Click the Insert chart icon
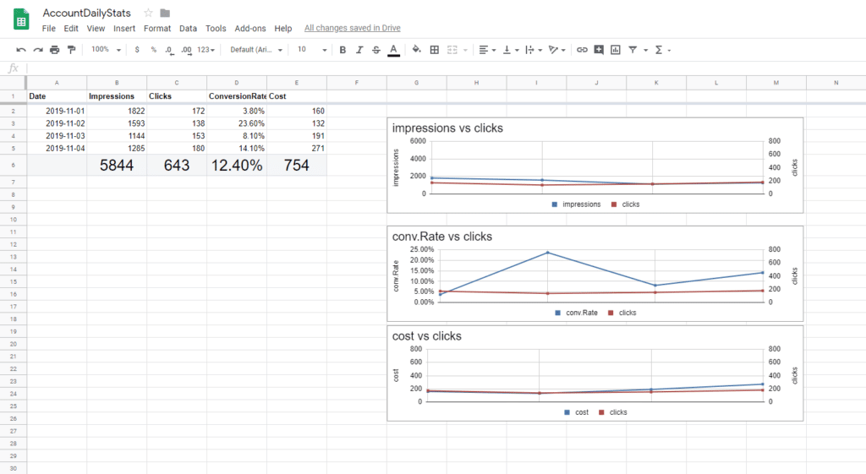 616,50
